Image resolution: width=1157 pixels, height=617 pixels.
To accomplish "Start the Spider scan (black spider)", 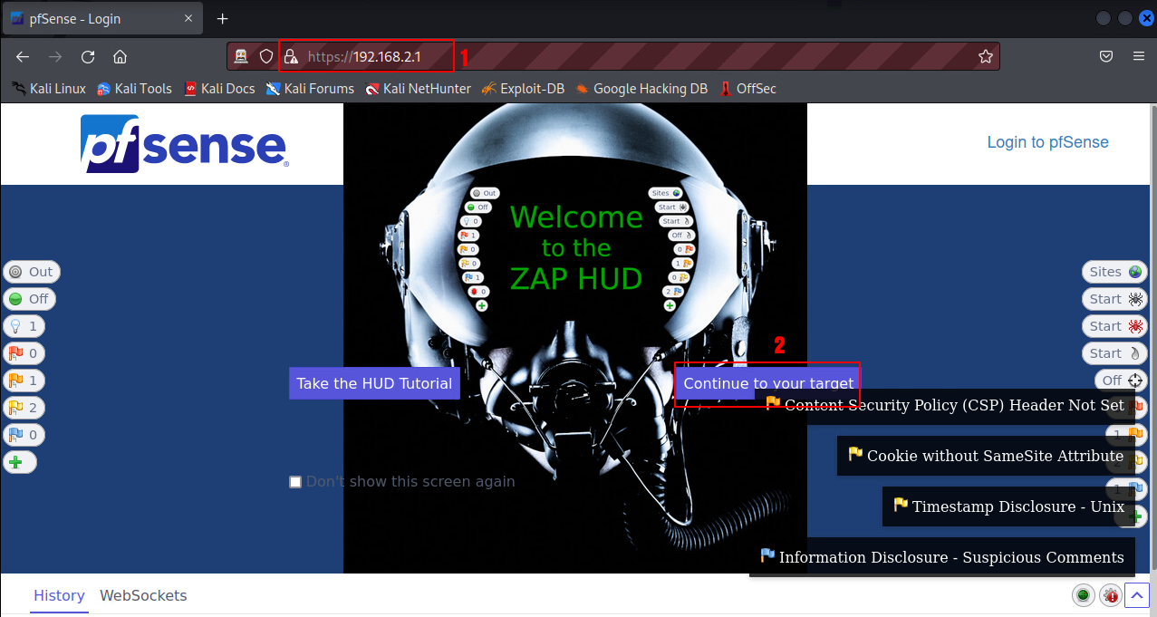I will (1115, 299).
